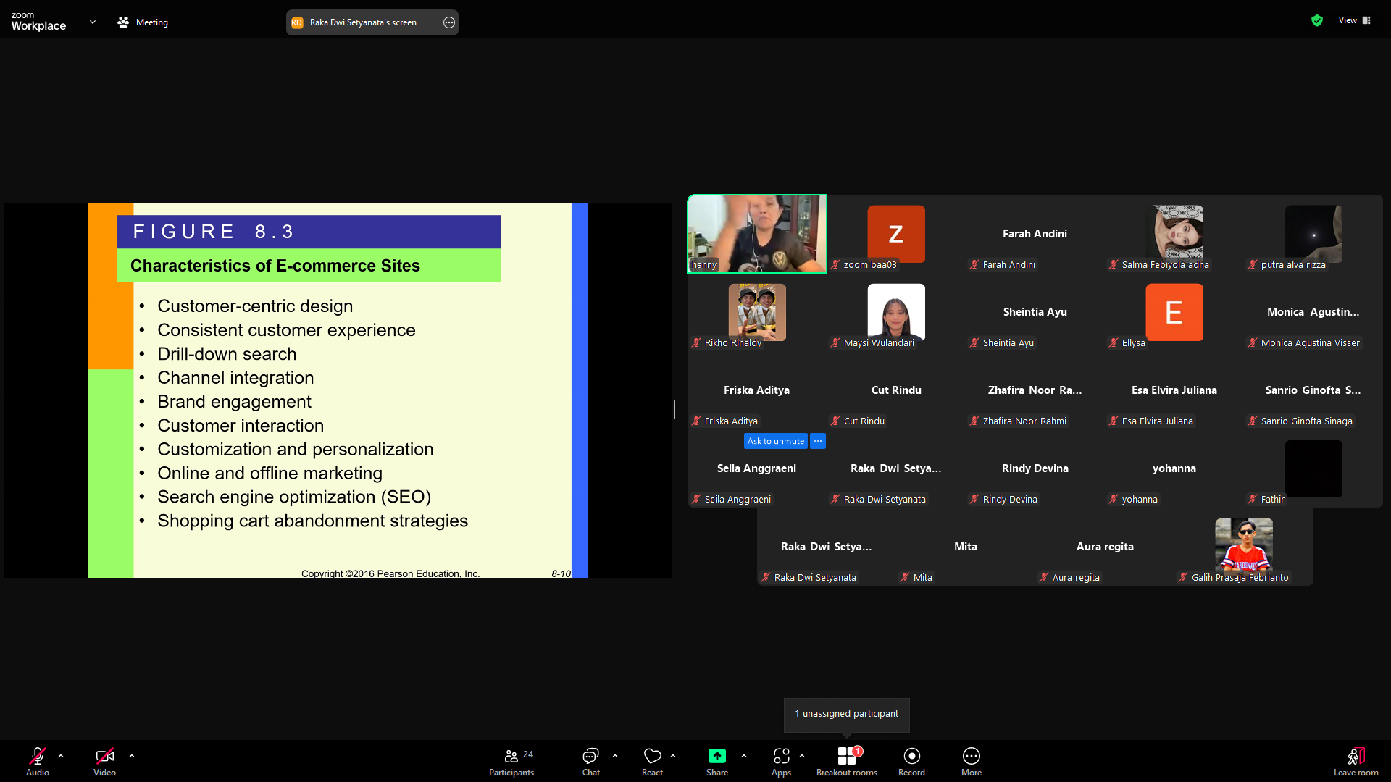Image resolution: width=1391 pixels, height=782 pixels.
Task: Click Maysi Wulandari's profile photo
Action: pyautogui.click(x=896, y=312)
